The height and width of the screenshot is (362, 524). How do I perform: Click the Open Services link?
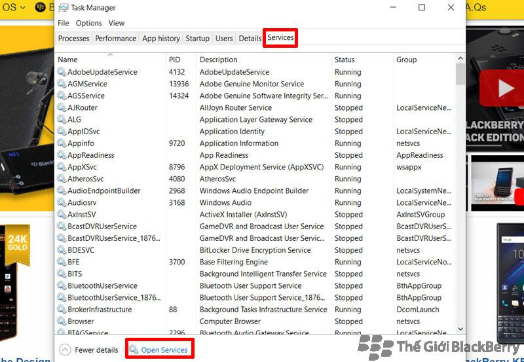[164, 350]
